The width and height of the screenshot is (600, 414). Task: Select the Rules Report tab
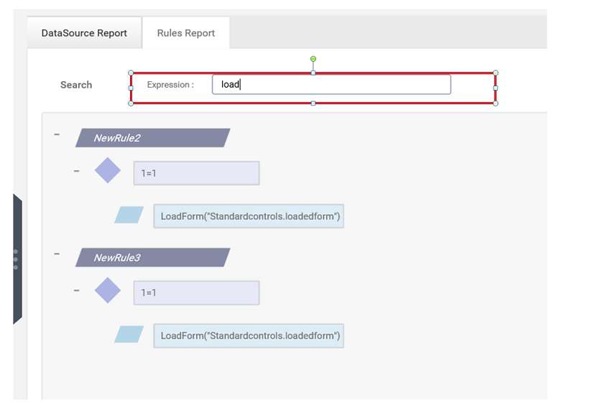click(x=185, y=33)
